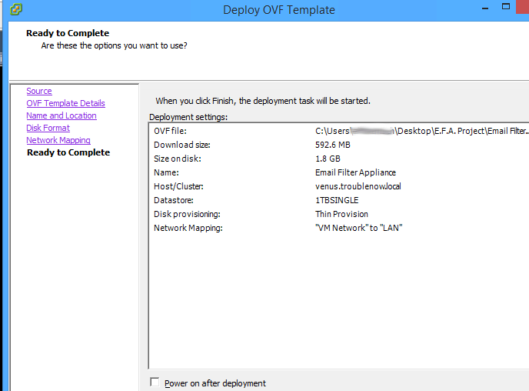Open the OVF Template Details step

(65, 103)
